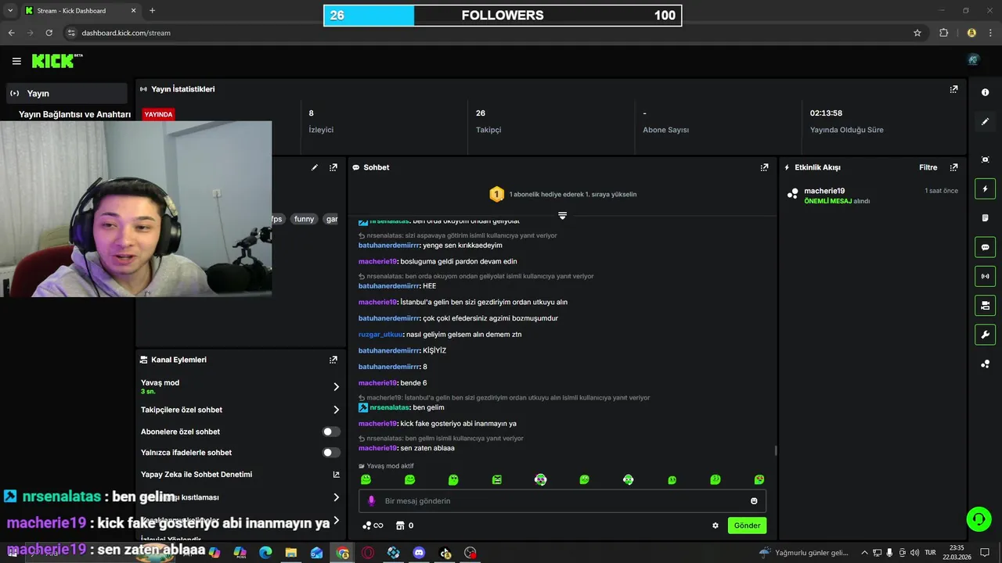Click username ruzgar_utkuu in chat
Screen dimensions: 1002x563
[x=380, y=335]
